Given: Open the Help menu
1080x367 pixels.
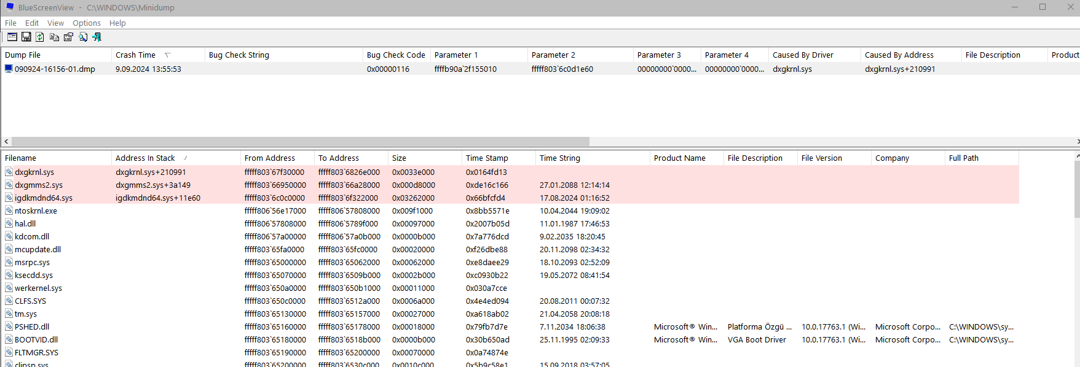Looking at the screenshot, I should (117, 23).
